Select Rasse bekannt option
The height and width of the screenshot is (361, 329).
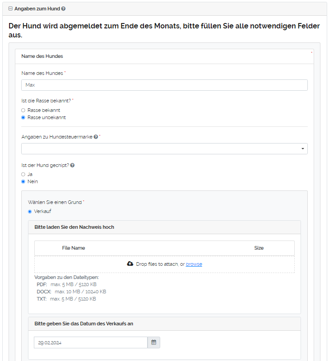23,110
